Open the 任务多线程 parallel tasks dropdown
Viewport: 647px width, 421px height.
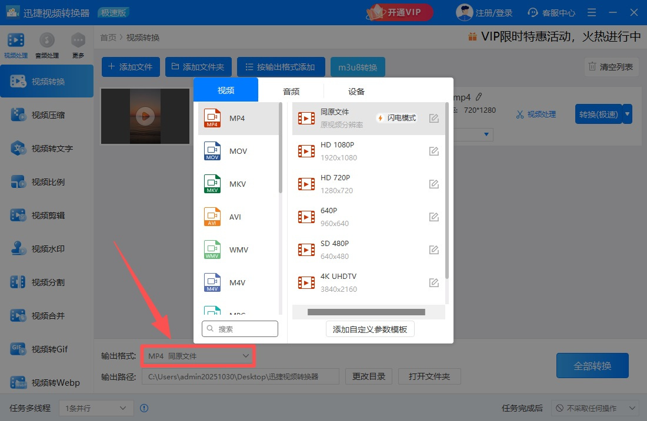click(x=95, y=407)
